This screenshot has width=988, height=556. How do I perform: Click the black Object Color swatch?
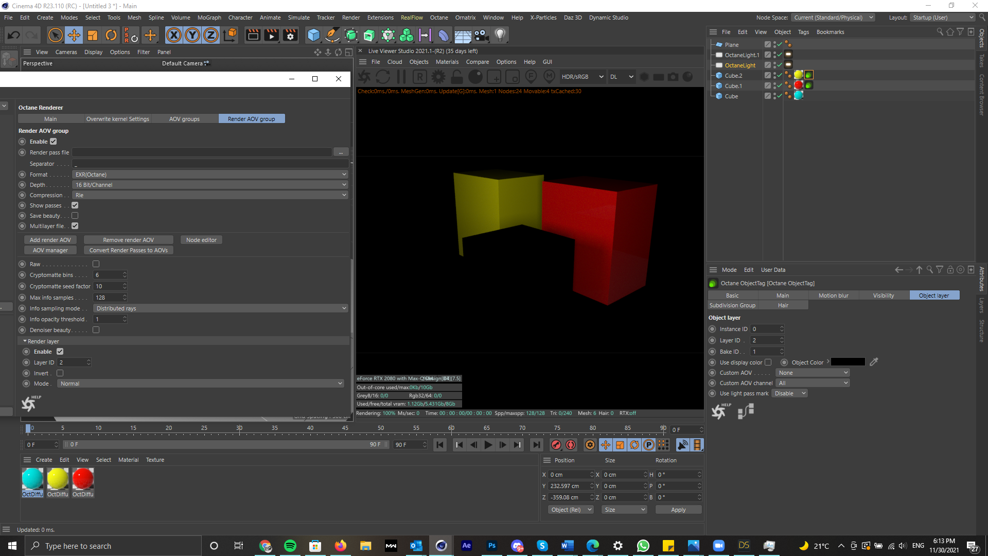pyautogui.click(x=848, y=362)
